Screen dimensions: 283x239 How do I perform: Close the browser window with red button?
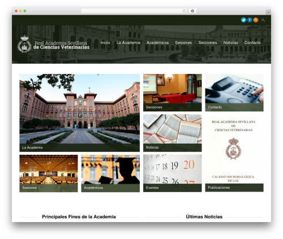16,11
